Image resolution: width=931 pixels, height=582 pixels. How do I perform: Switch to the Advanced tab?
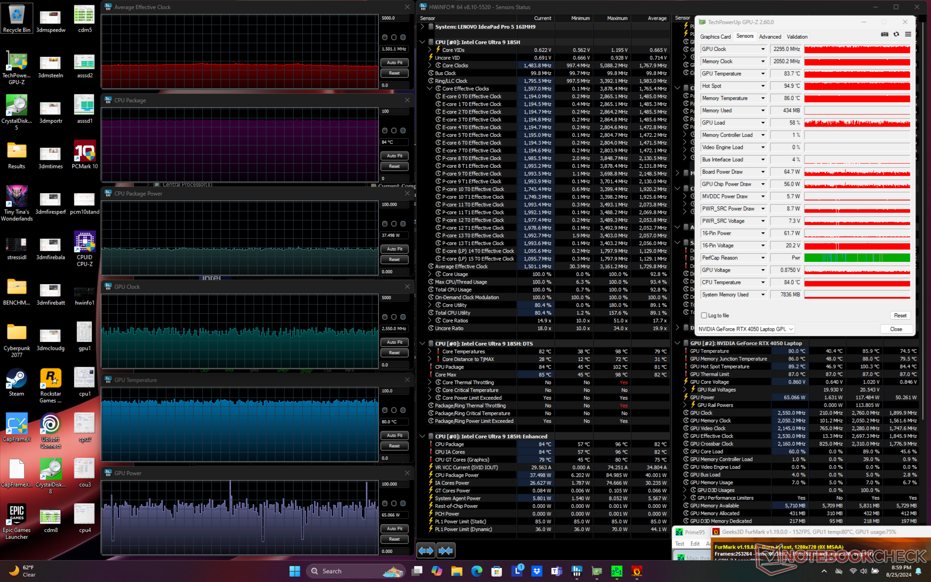point(770,37)
